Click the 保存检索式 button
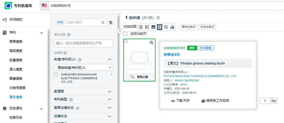 pos(207,27)
